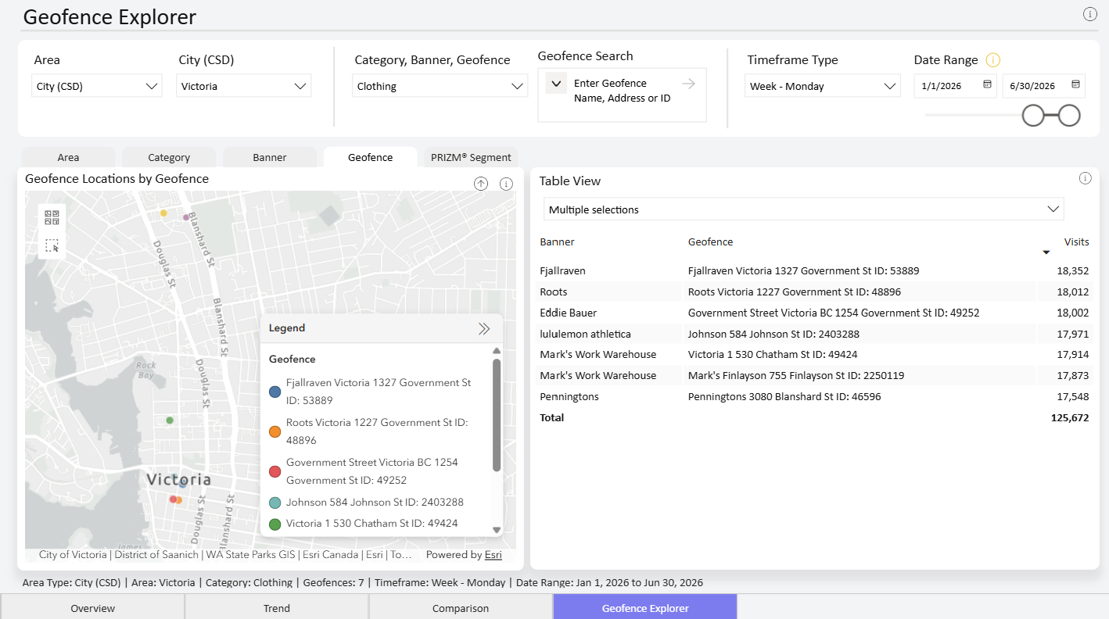Activate the rectangle selection tool on map

[x=52, y=245]
